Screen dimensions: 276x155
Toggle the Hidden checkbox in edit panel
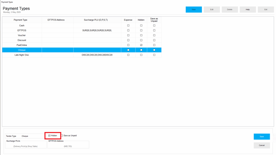click(x=49, y=136)
